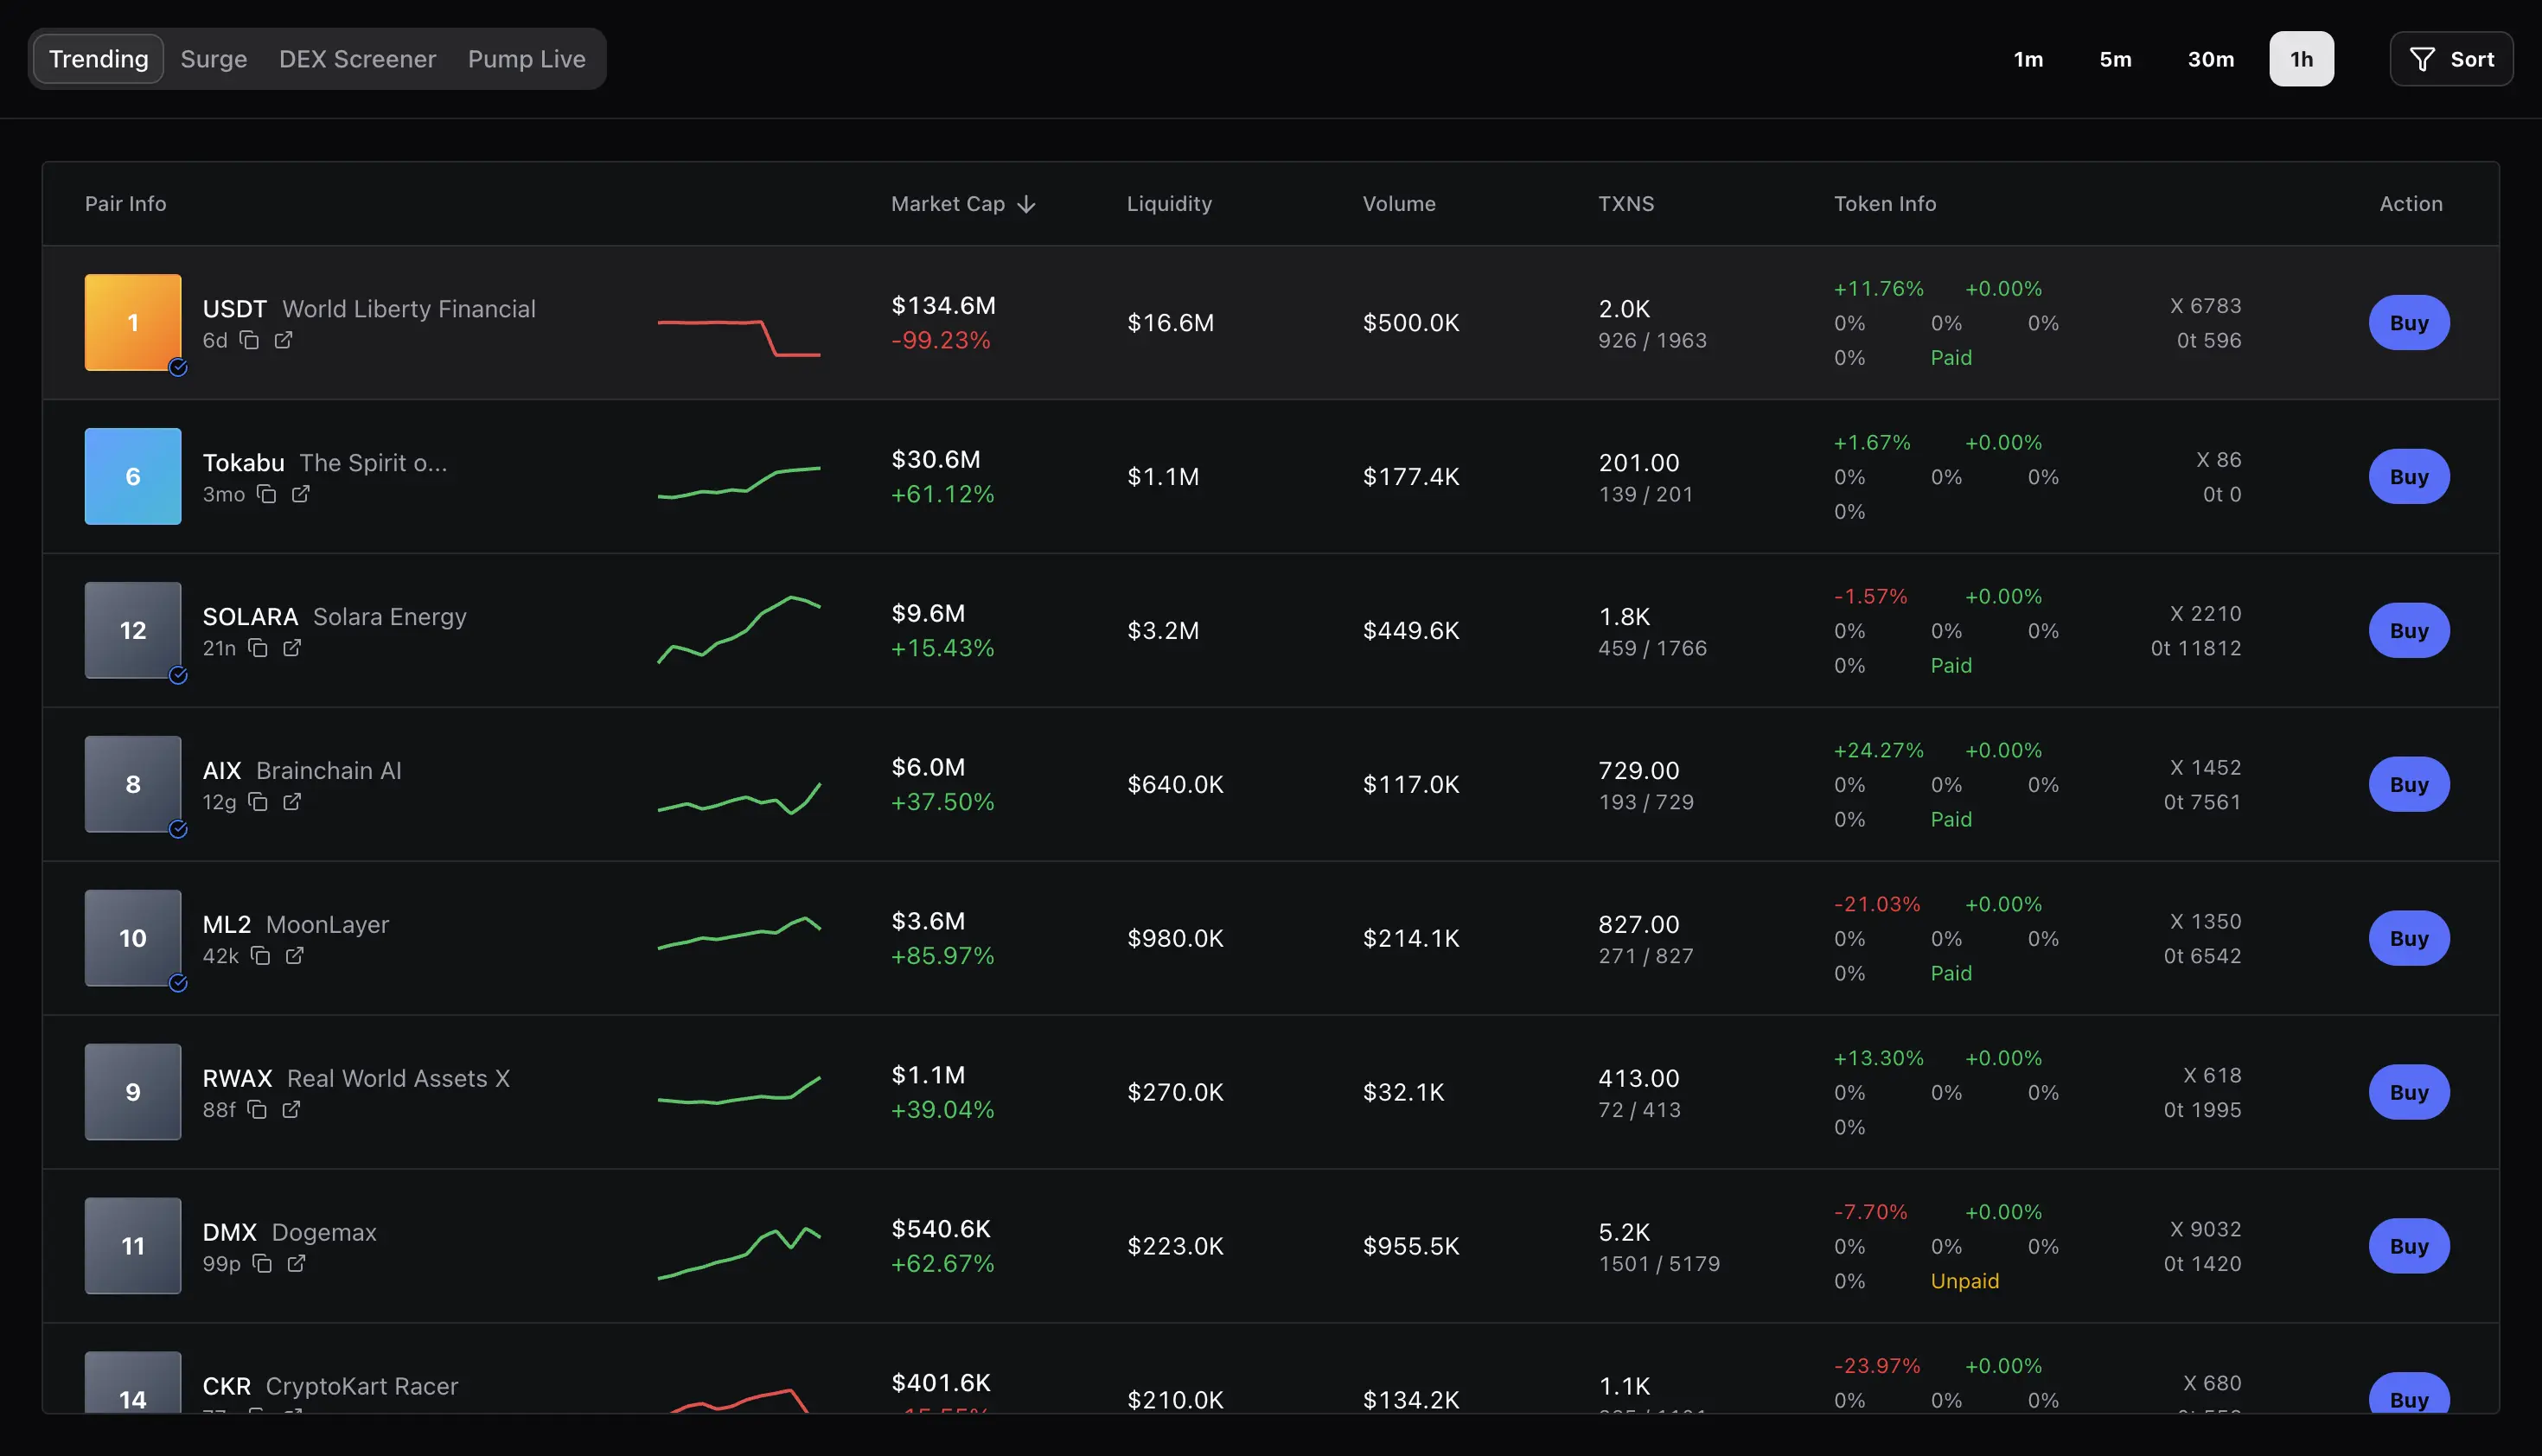Open external link for DMX Dogemax
2542x1456 pixels.
(x=296, y=1263)
